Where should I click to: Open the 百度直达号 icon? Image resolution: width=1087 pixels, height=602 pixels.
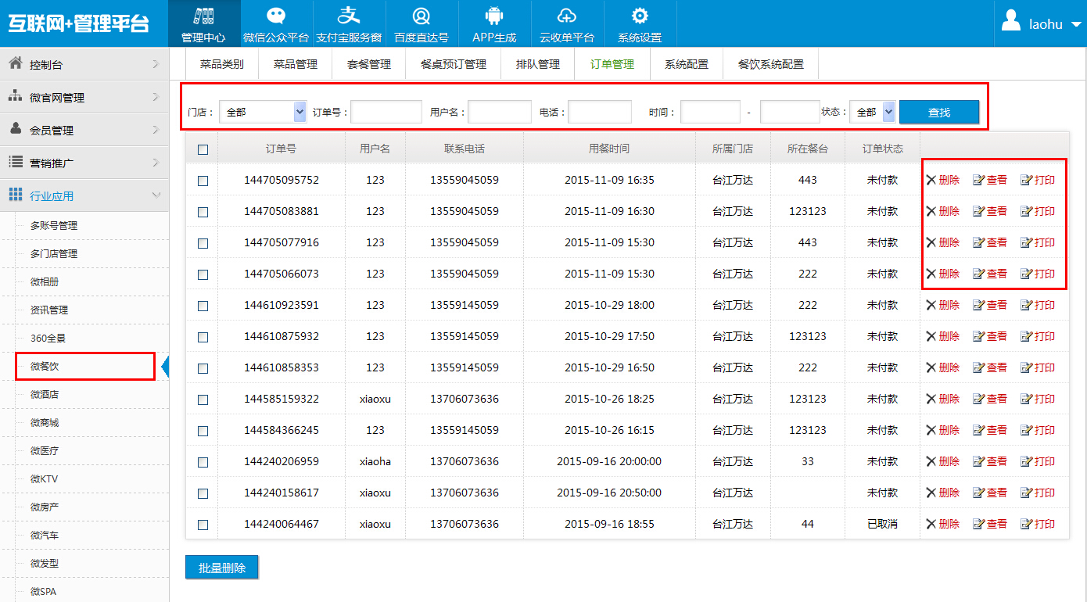pos(422,16)
